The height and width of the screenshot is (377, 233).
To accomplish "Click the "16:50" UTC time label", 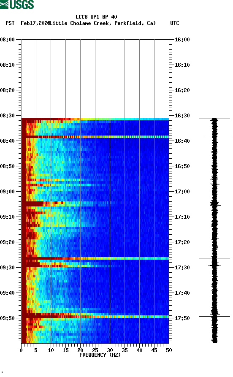I will [182, 166].
